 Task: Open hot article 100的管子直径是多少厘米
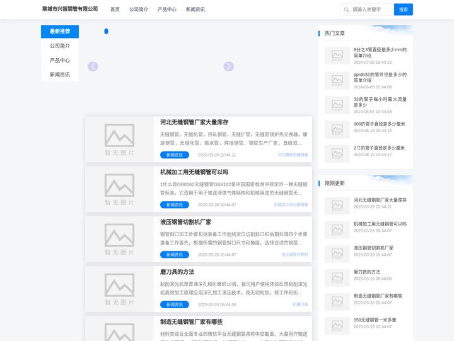click(379, 124)
